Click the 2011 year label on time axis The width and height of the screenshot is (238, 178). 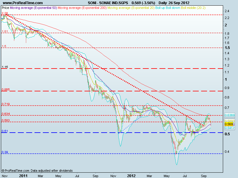tap(23, 176)
